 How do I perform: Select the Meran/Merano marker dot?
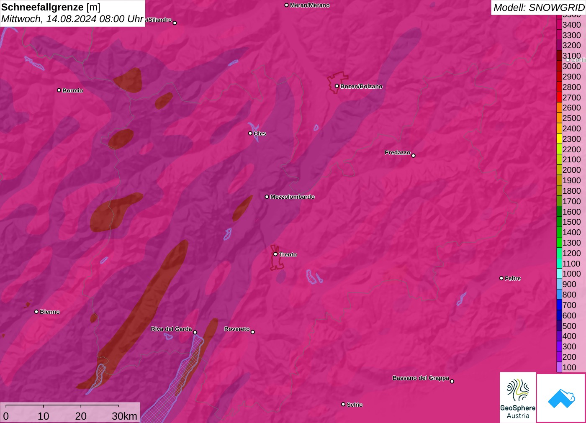click(x=287, y=5)
